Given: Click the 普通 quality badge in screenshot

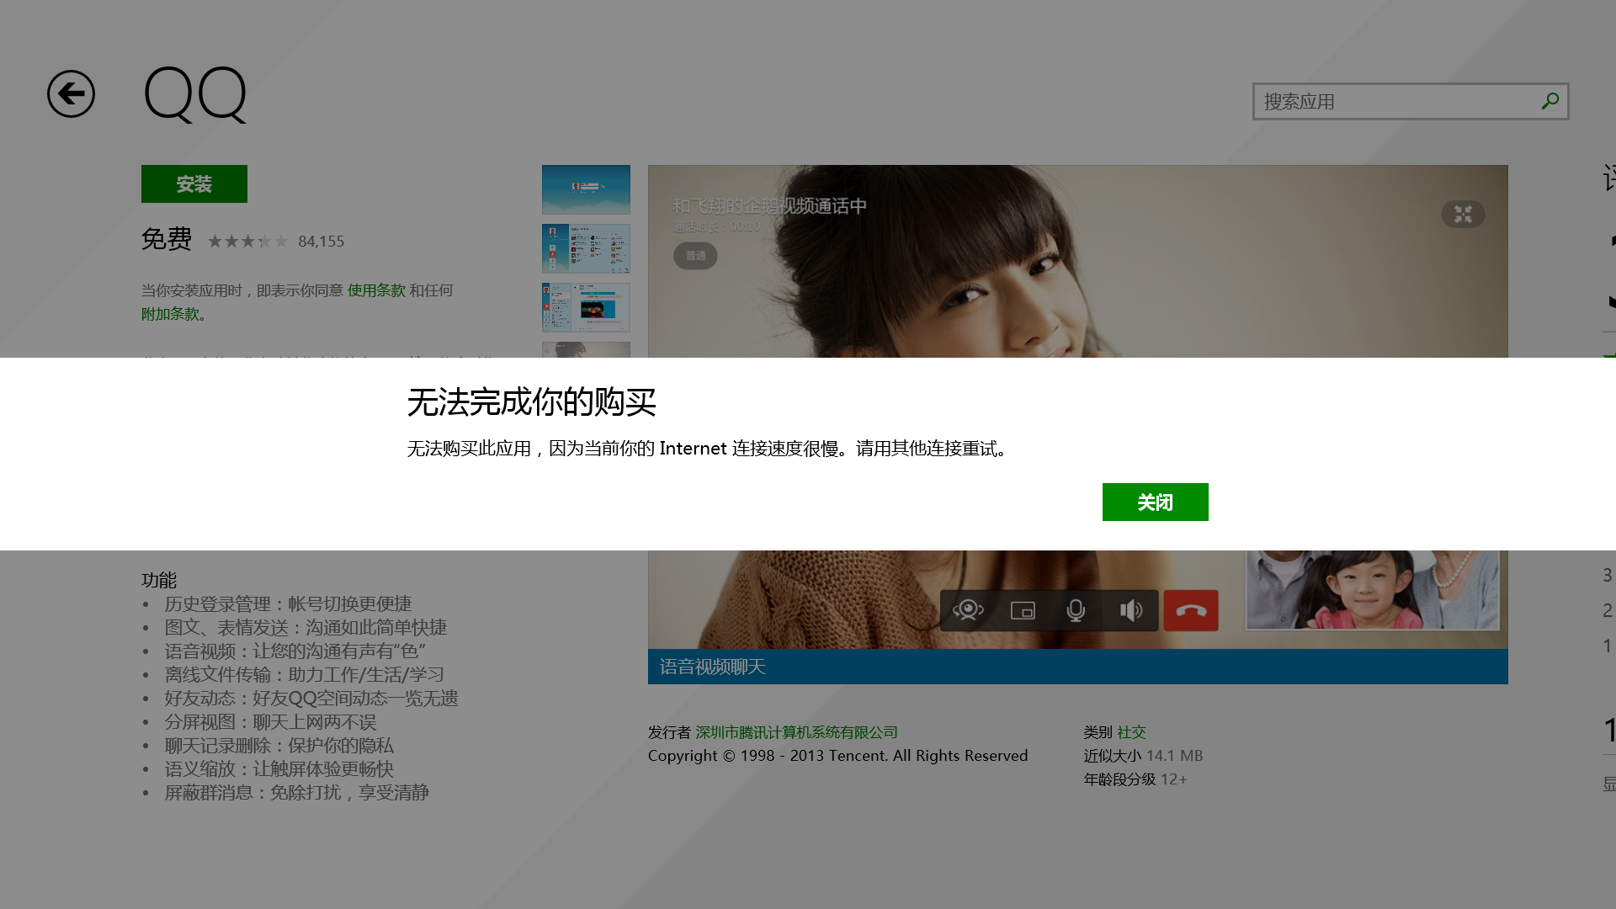Looking at the screenshot, I should tap(695, 256).
